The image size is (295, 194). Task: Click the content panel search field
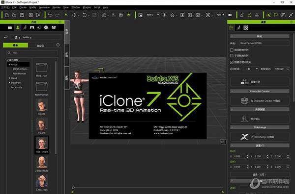tap(32, 53)
